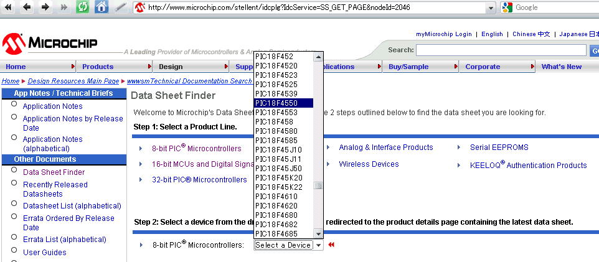Click the pencil edit icon in the toolbar
Image resolution: width=599 pixels, height=262 pixels.
(120, 7)
